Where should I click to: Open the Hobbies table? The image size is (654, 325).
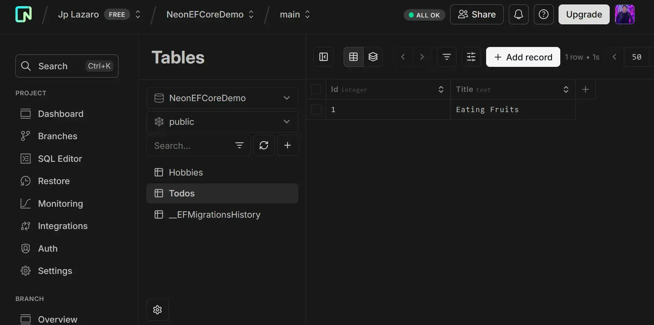(222, 172)
